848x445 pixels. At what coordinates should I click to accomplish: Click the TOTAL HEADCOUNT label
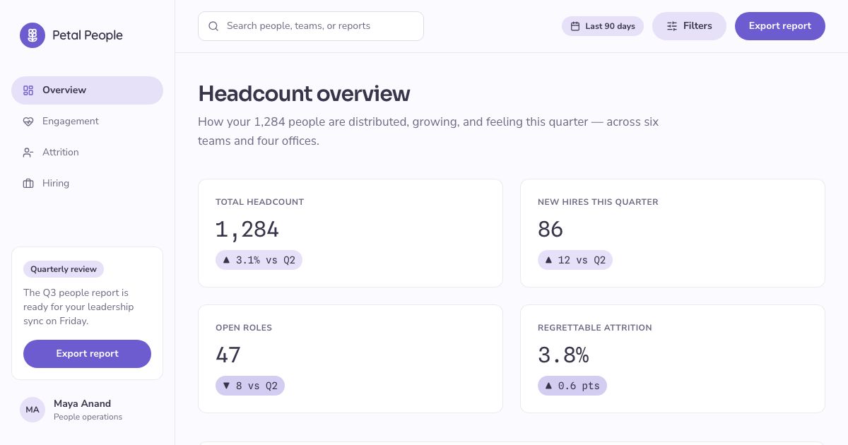click(x=259, y=202)
